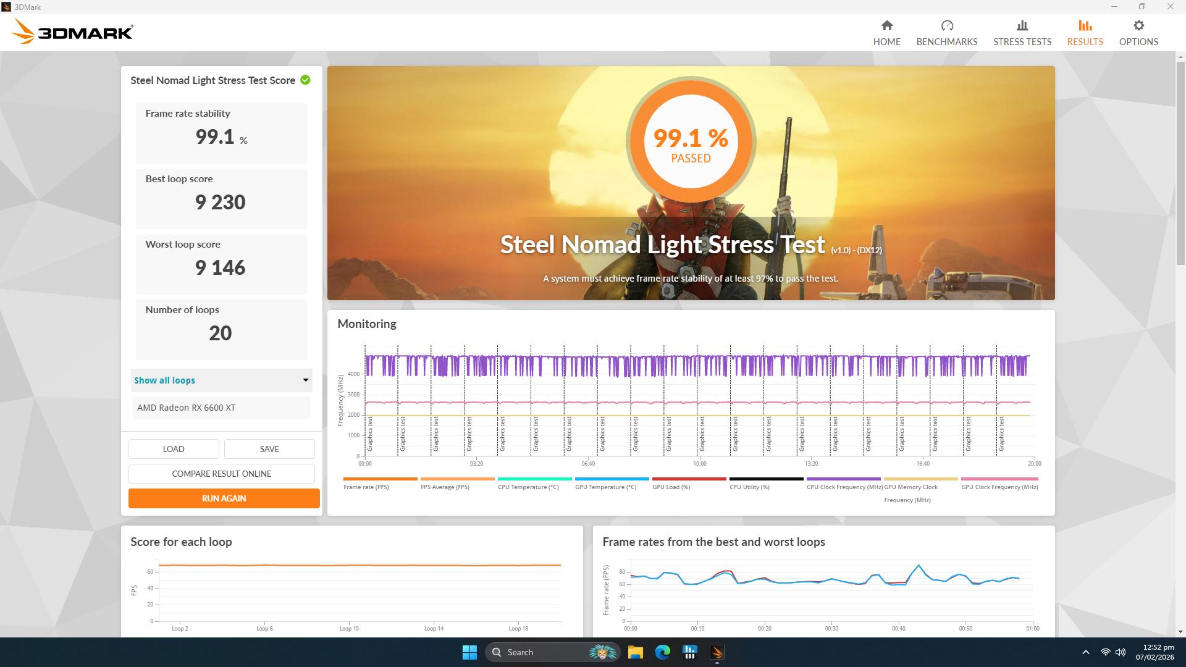
Task: Open the Wi-Fi network tray icon
Action: pos(1105,652)
